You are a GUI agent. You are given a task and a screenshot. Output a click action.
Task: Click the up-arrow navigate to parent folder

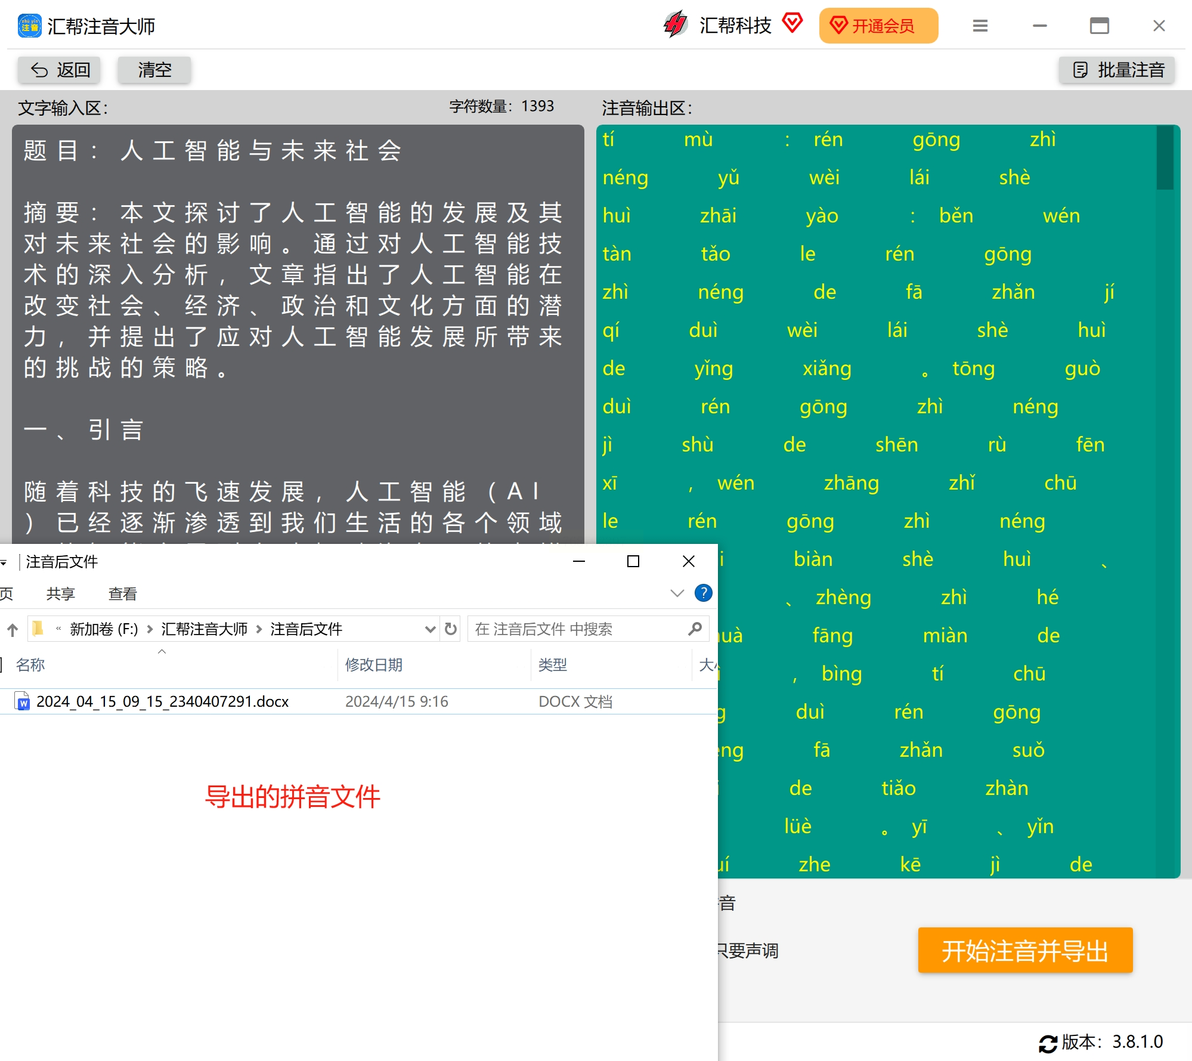coord(13,629)
